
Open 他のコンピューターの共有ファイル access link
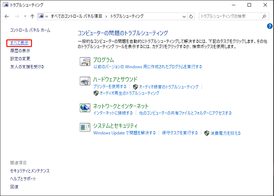pos(185,113)
